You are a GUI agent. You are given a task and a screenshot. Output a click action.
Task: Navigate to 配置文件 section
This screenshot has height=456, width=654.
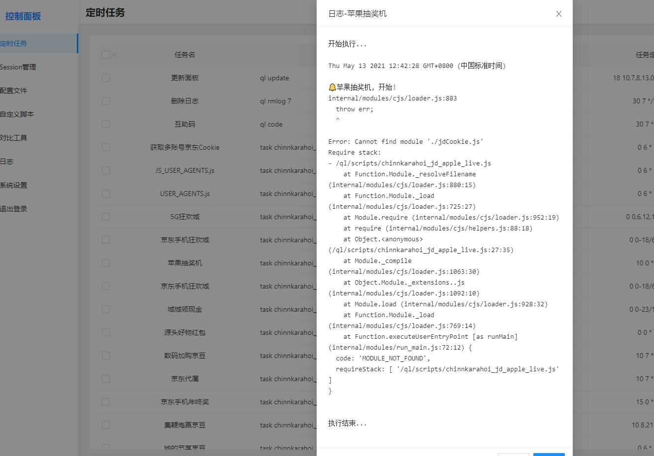(15, 90)
